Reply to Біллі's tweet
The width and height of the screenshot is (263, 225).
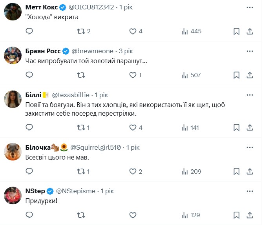pyautogui.click(x=29, y=127)
